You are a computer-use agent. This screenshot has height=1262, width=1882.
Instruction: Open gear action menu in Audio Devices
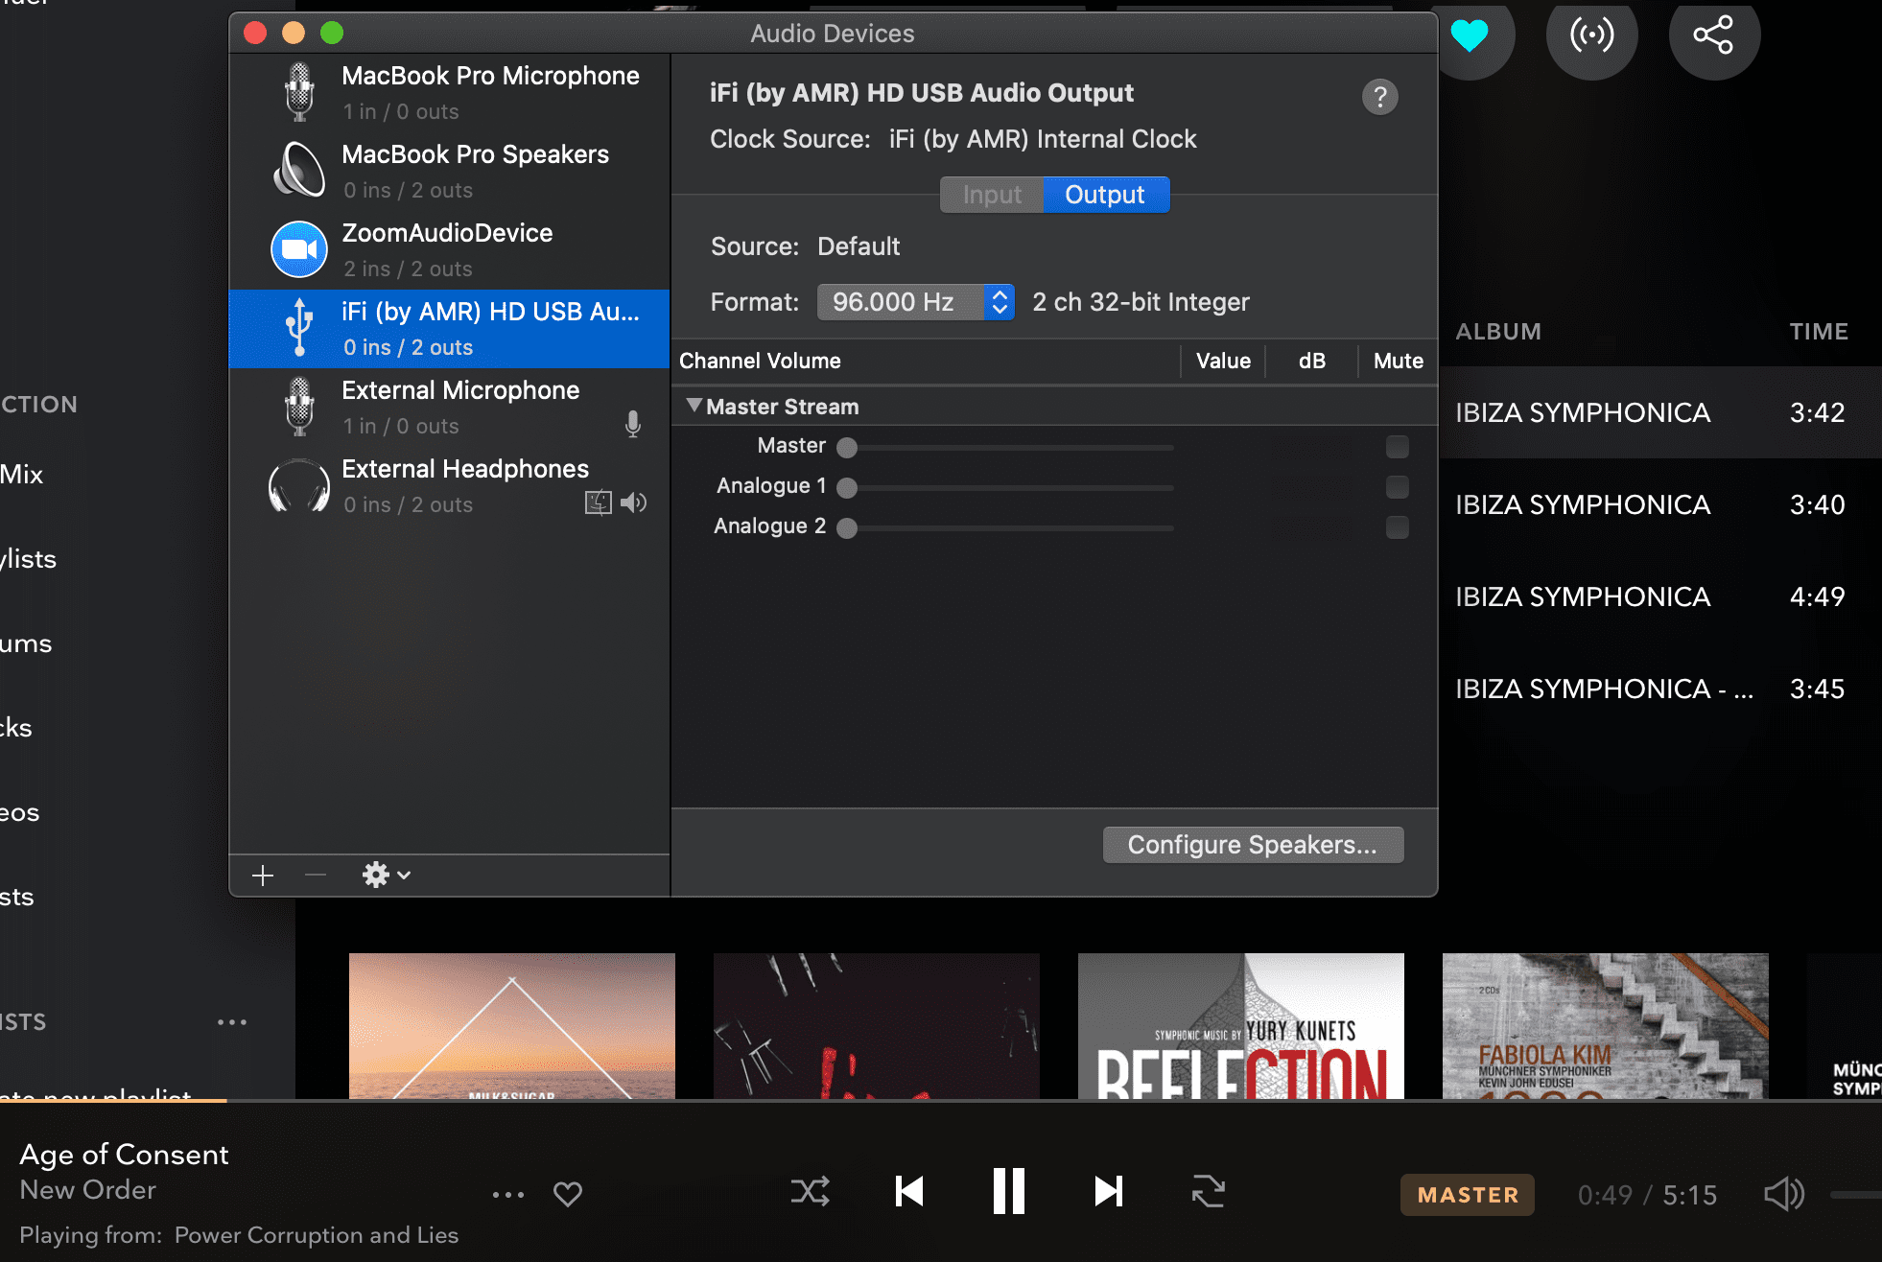386,875
